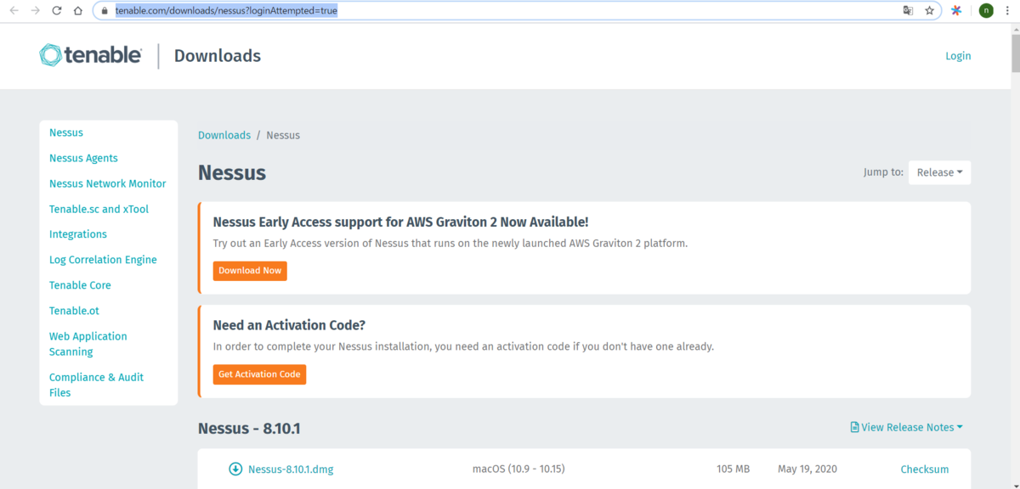Viewport: 1020px width, 489px height.
Task: Select Nessus in the sidebar
Action: pos(66,132)
